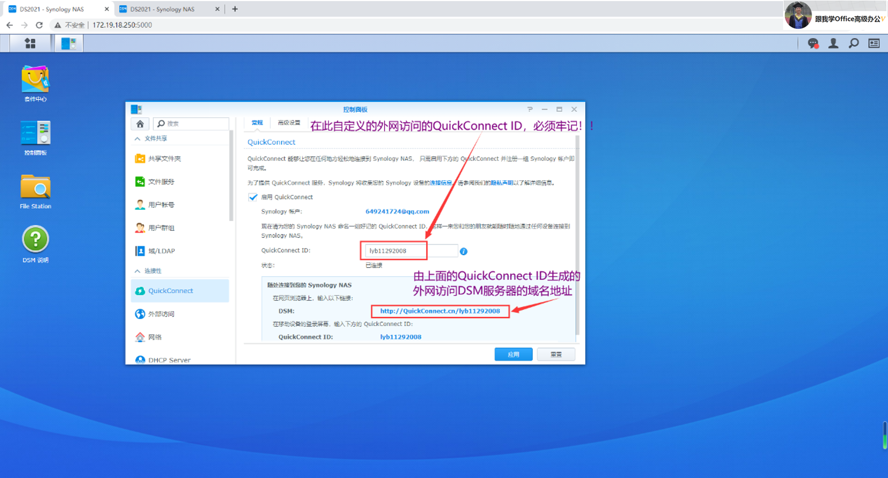
Task: Toggle the Enable QuickConnect checkbox
Action: 253,197
